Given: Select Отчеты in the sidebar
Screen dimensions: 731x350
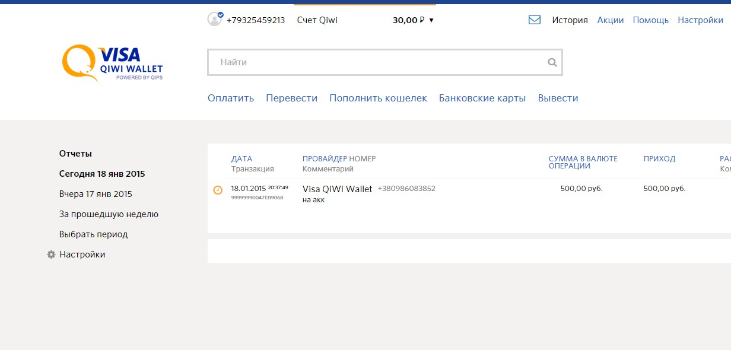Looking at the screenshot, I should tap(76, 154).
